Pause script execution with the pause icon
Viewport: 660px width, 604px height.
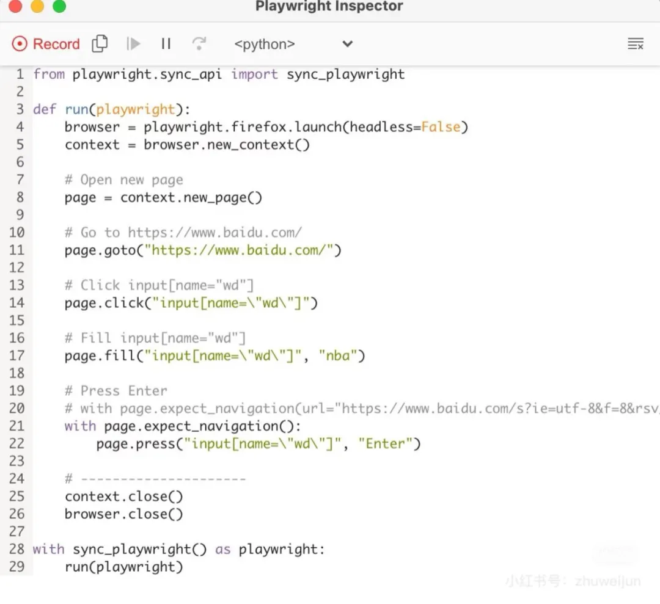click(166, 44)
